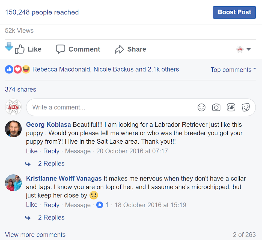
Task: Open the ALTA page identity selector dropdown
Action: click(x=243, y=49)
